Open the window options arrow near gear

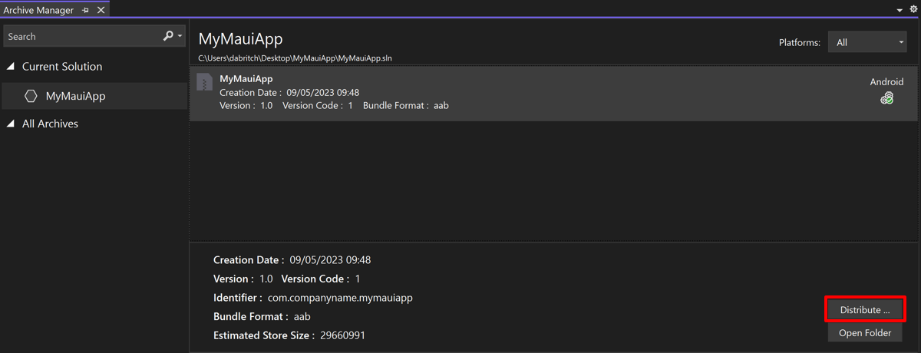pyautogui.click(x=900, y=10)
